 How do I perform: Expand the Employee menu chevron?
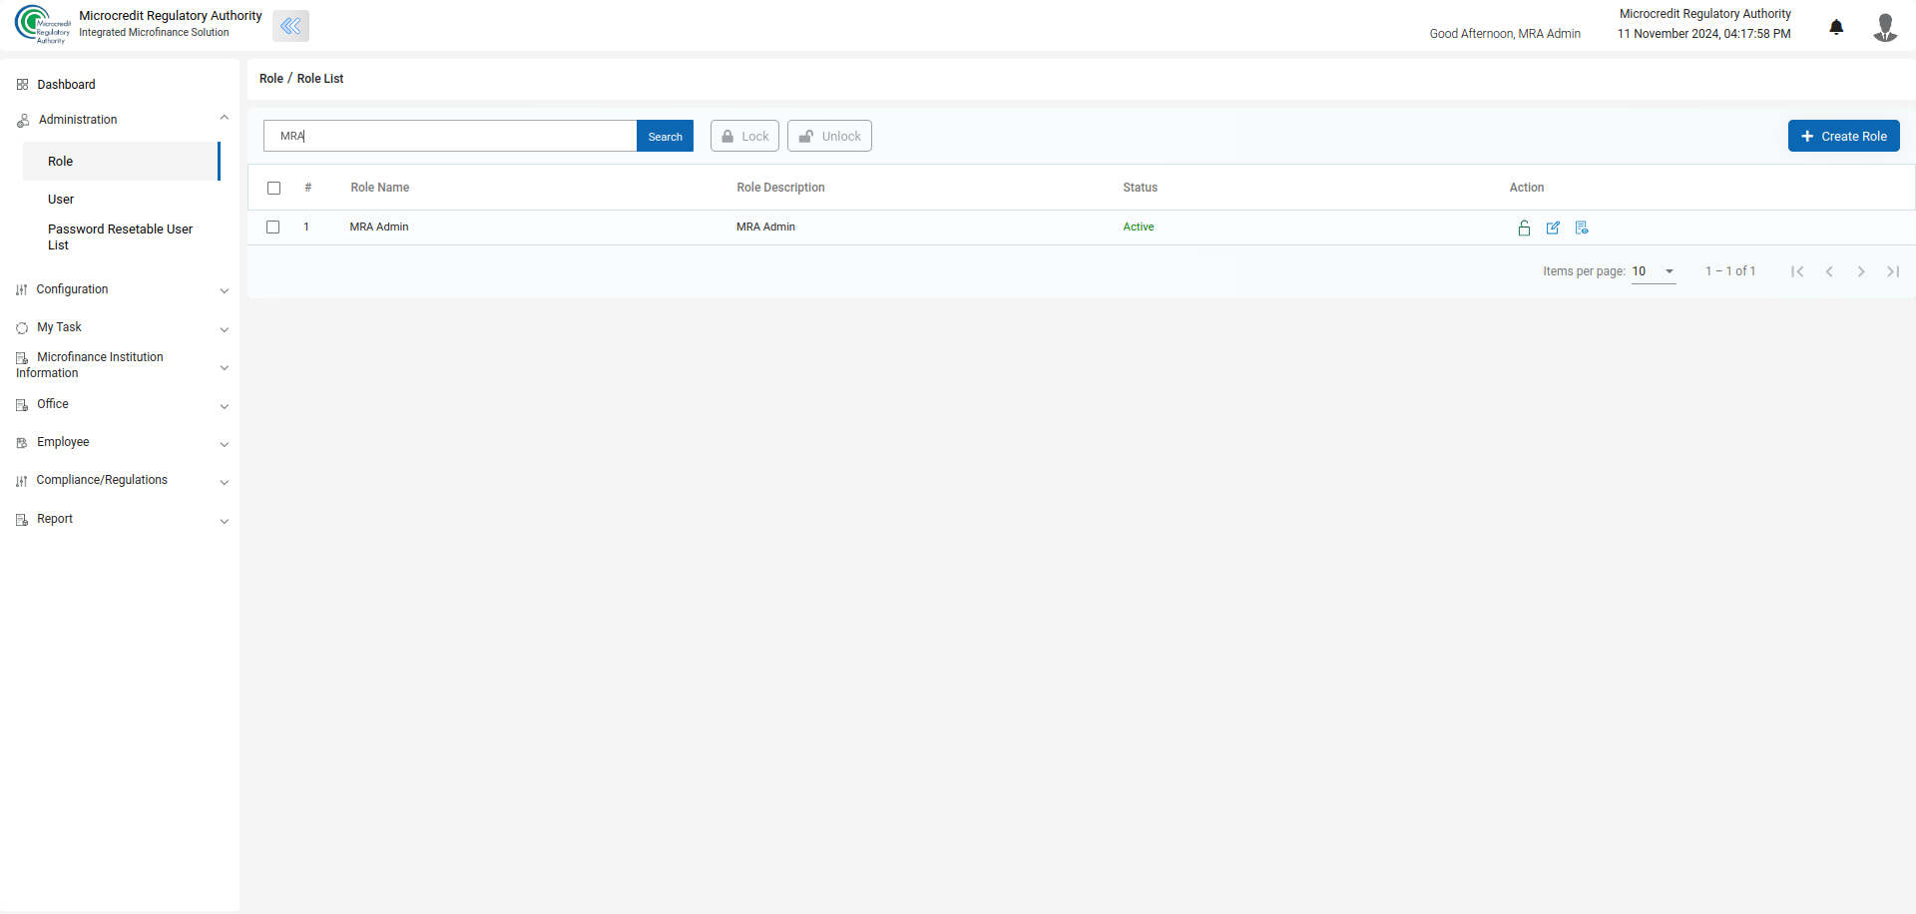pyautogui.click(x=225, y=444)
